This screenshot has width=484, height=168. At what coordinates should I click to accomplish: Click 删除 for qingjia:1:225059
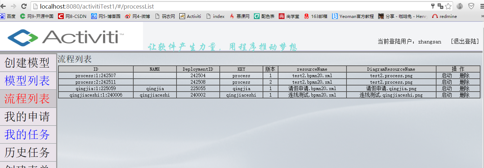[x=465, y=89]
